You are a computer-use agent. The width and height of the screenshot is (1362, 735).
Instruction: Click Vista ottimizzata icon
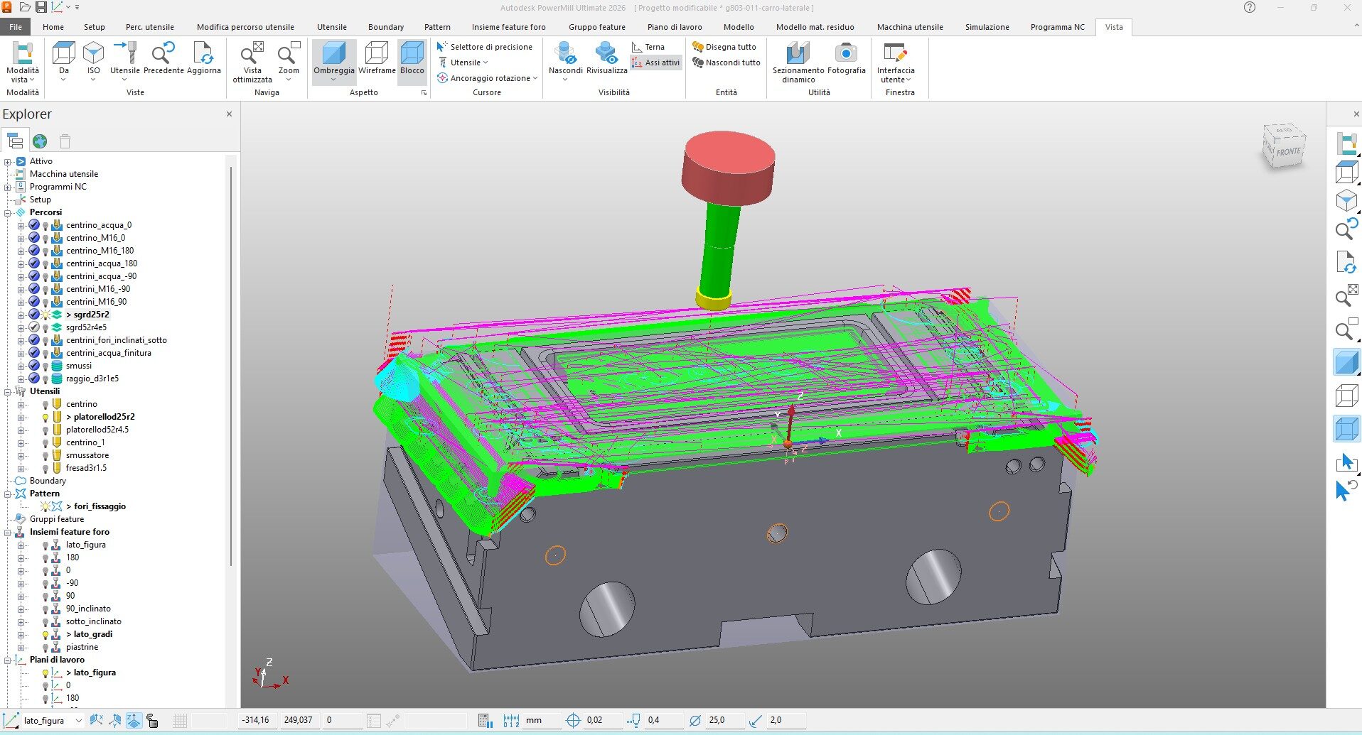(252, 54)
